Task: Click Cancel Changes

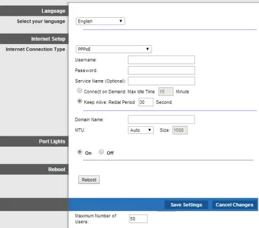Action: [x=235, y=205]
